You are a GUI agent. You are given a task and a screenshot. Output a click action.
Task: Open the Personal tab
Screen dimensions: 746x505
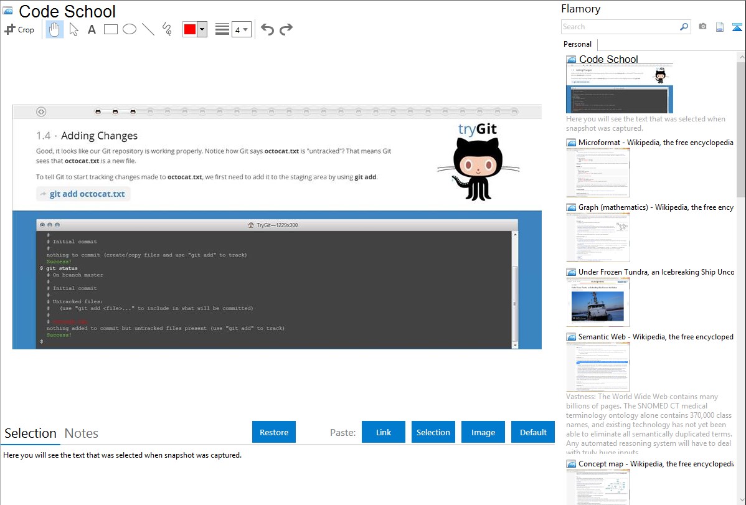click(578, 44)
